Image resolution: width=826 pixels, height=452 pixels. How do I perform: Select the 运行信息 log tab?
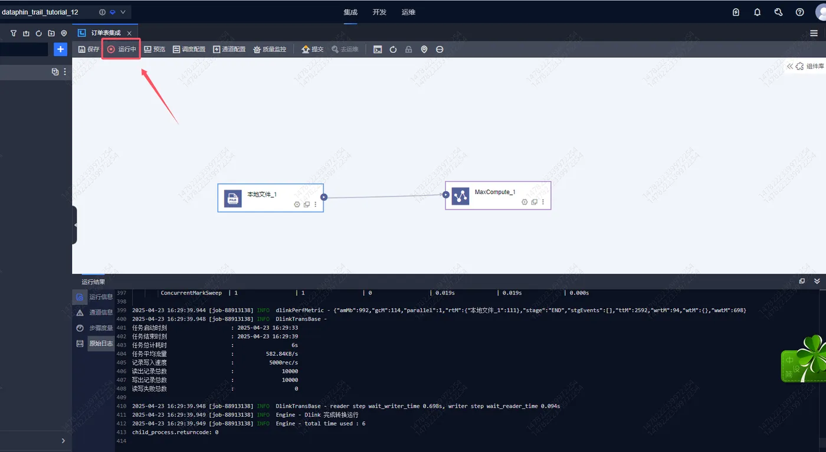(94, 297)
